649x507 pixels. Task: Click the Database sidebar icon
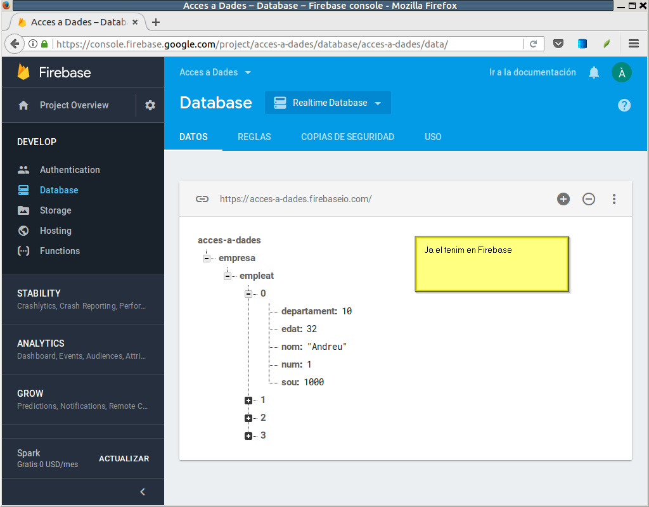(x=23, y=190)
